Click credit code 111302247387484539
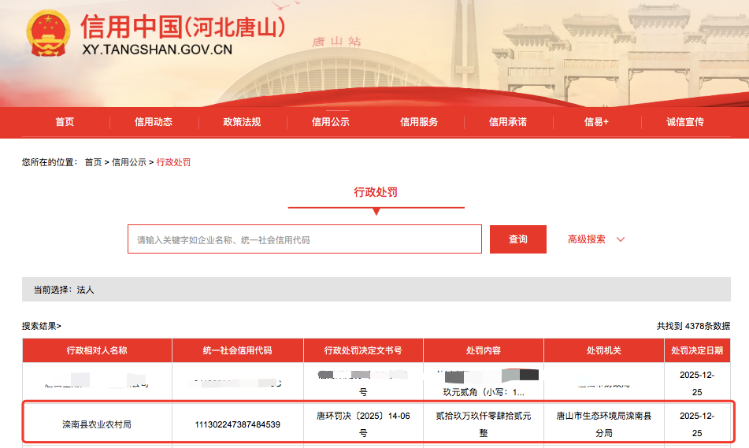This screenshot has width=749, height=448. point(238,424)
